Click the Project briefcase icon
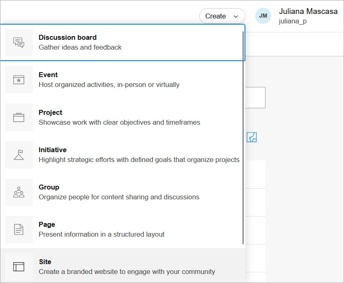The height and width of the screenshot is (283, 344). tap(18, 117)
